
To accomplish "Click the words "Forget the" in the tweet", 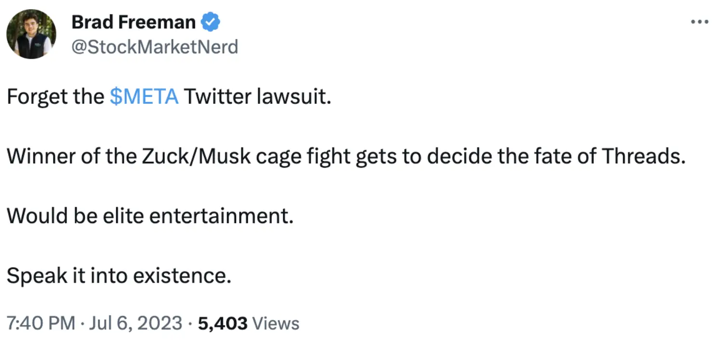I will [55, 97].
